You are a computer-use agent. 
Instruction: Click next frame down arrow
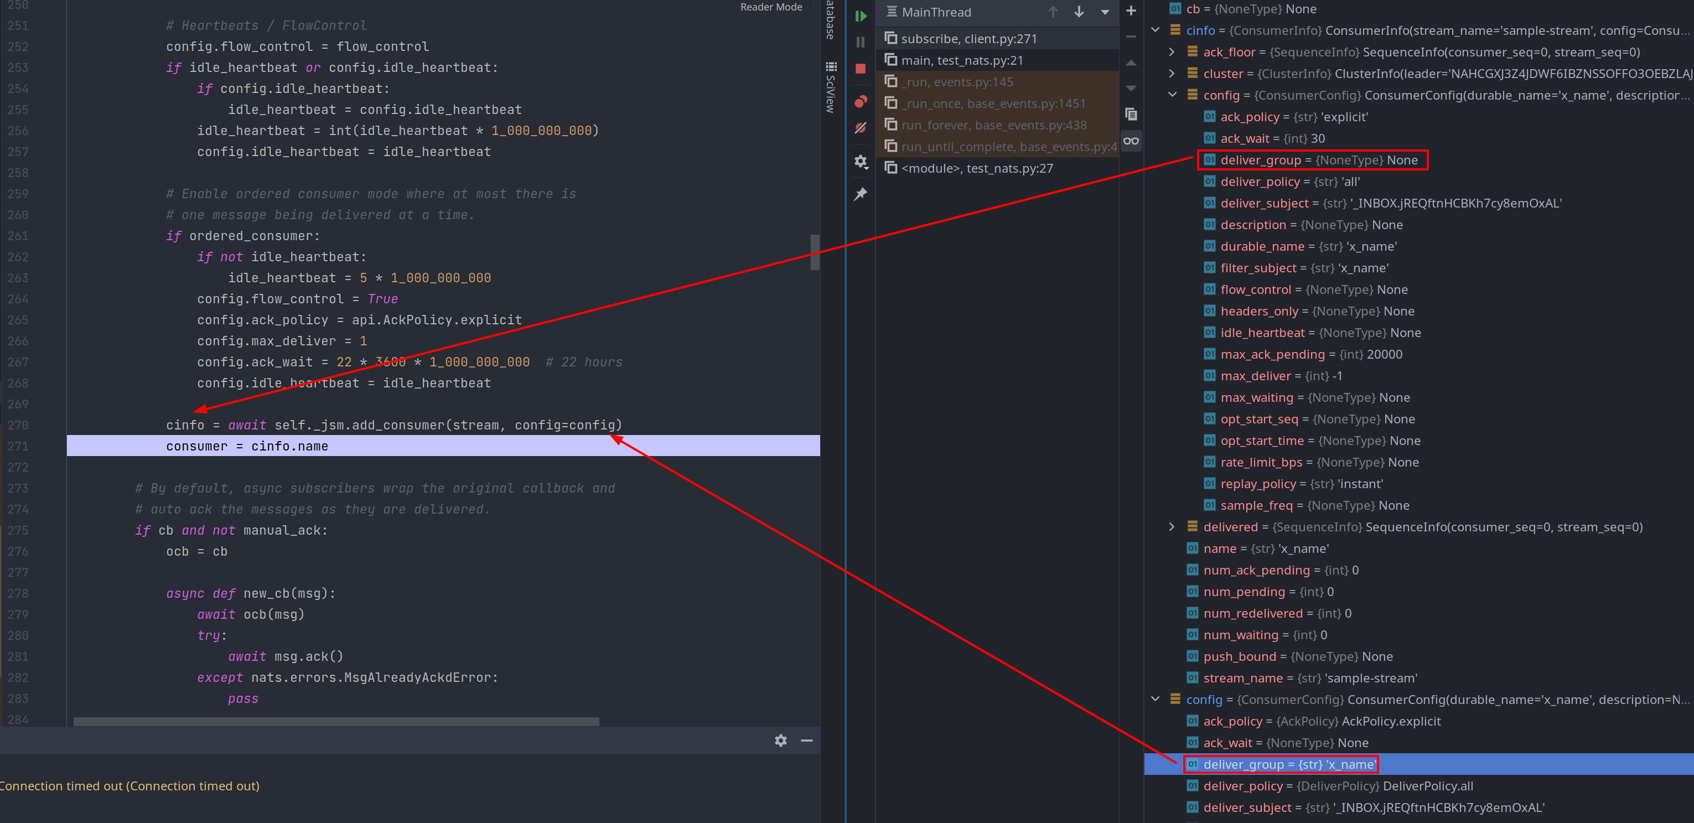coord(1079,12)
